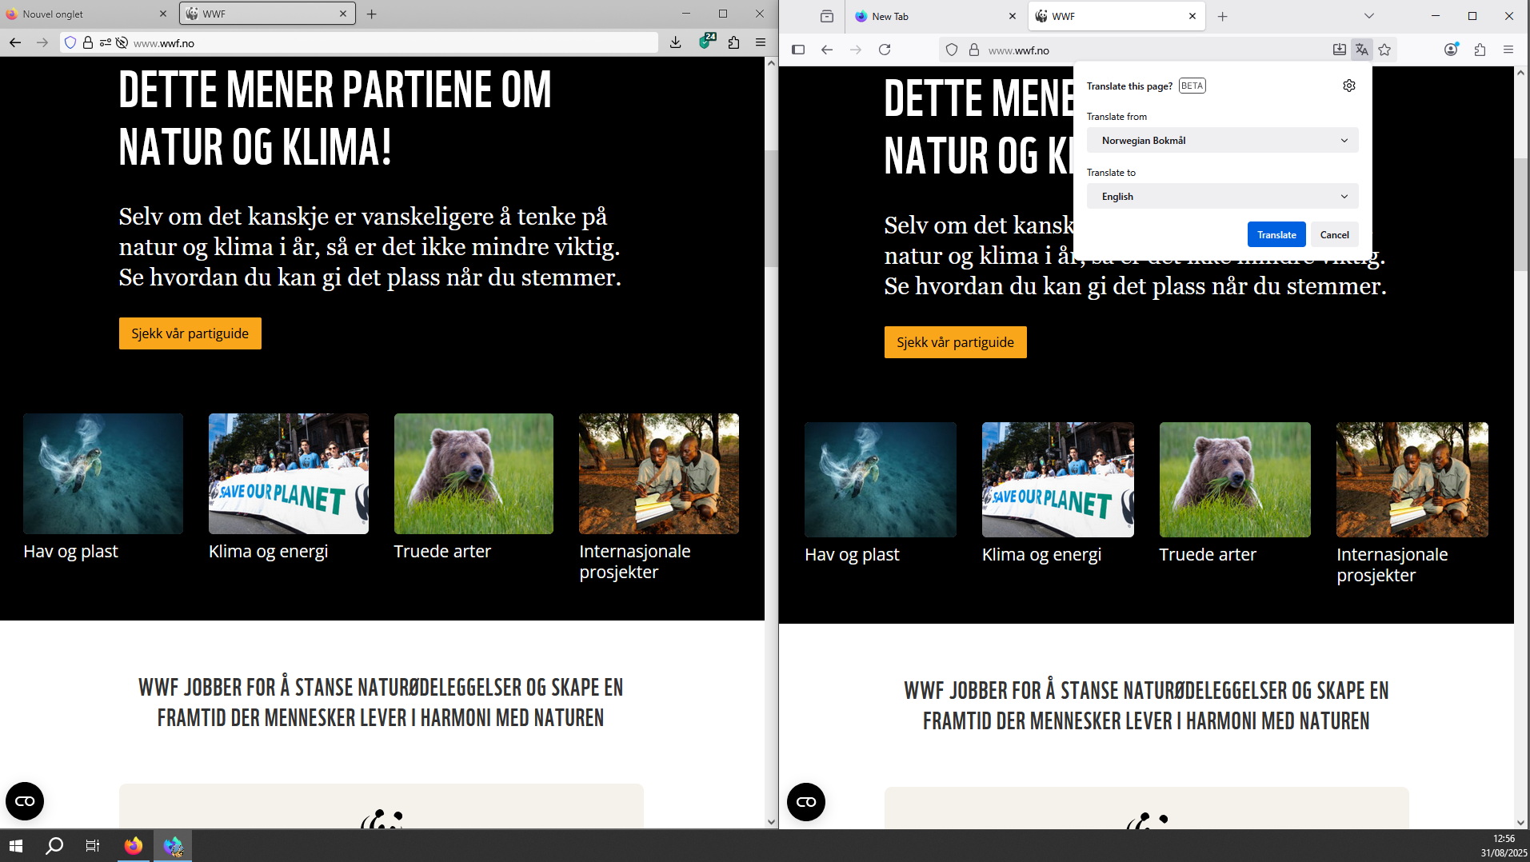
Task: Open the Windows Start menu
Action: coord(16,845)
